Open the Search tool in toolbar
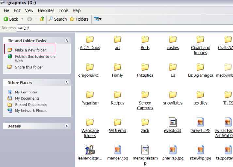The image size is (233, 167). tap(57, 19)
